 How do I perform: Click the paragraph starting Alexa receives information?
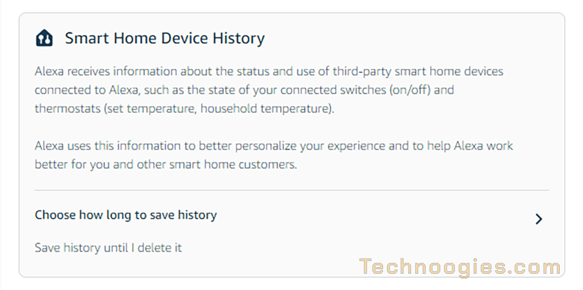269,90
